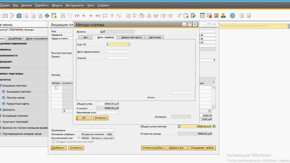Click the yellow search field at top right
Viewport: 290px width, 163px height.
click(x=253, y=26)
